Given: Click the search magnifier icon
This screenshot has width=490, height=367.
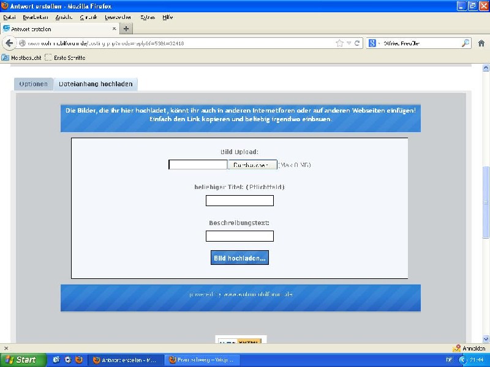Looking at the screenshot, I should click(466, 43).
